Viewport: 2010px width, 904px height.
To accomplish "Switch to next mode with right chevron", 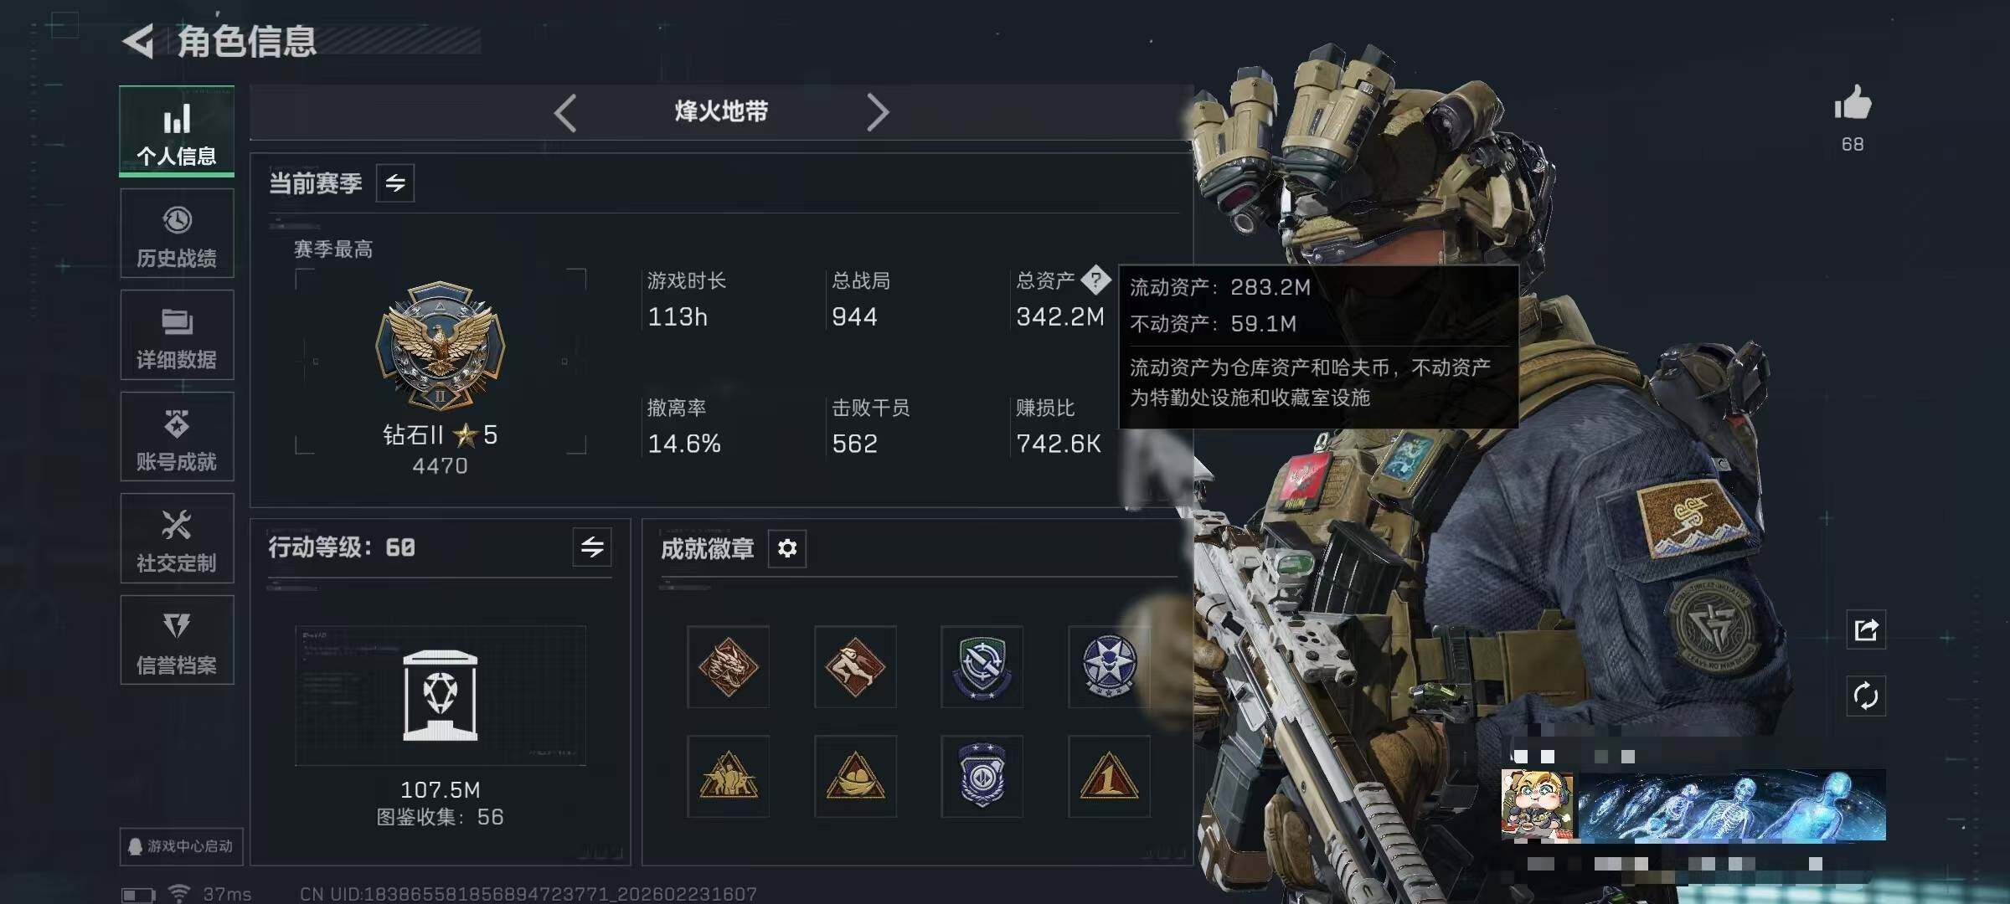I will [x=877, y=112].
